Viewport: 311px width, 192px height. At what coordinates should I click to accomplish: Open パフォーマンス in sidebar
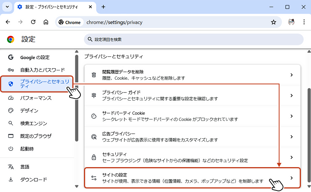click(x=37, y=98)
